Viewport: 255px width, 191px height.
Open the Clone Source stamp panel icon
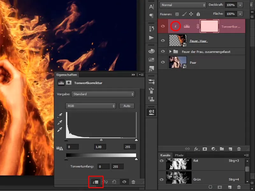(x=151, y=99)
